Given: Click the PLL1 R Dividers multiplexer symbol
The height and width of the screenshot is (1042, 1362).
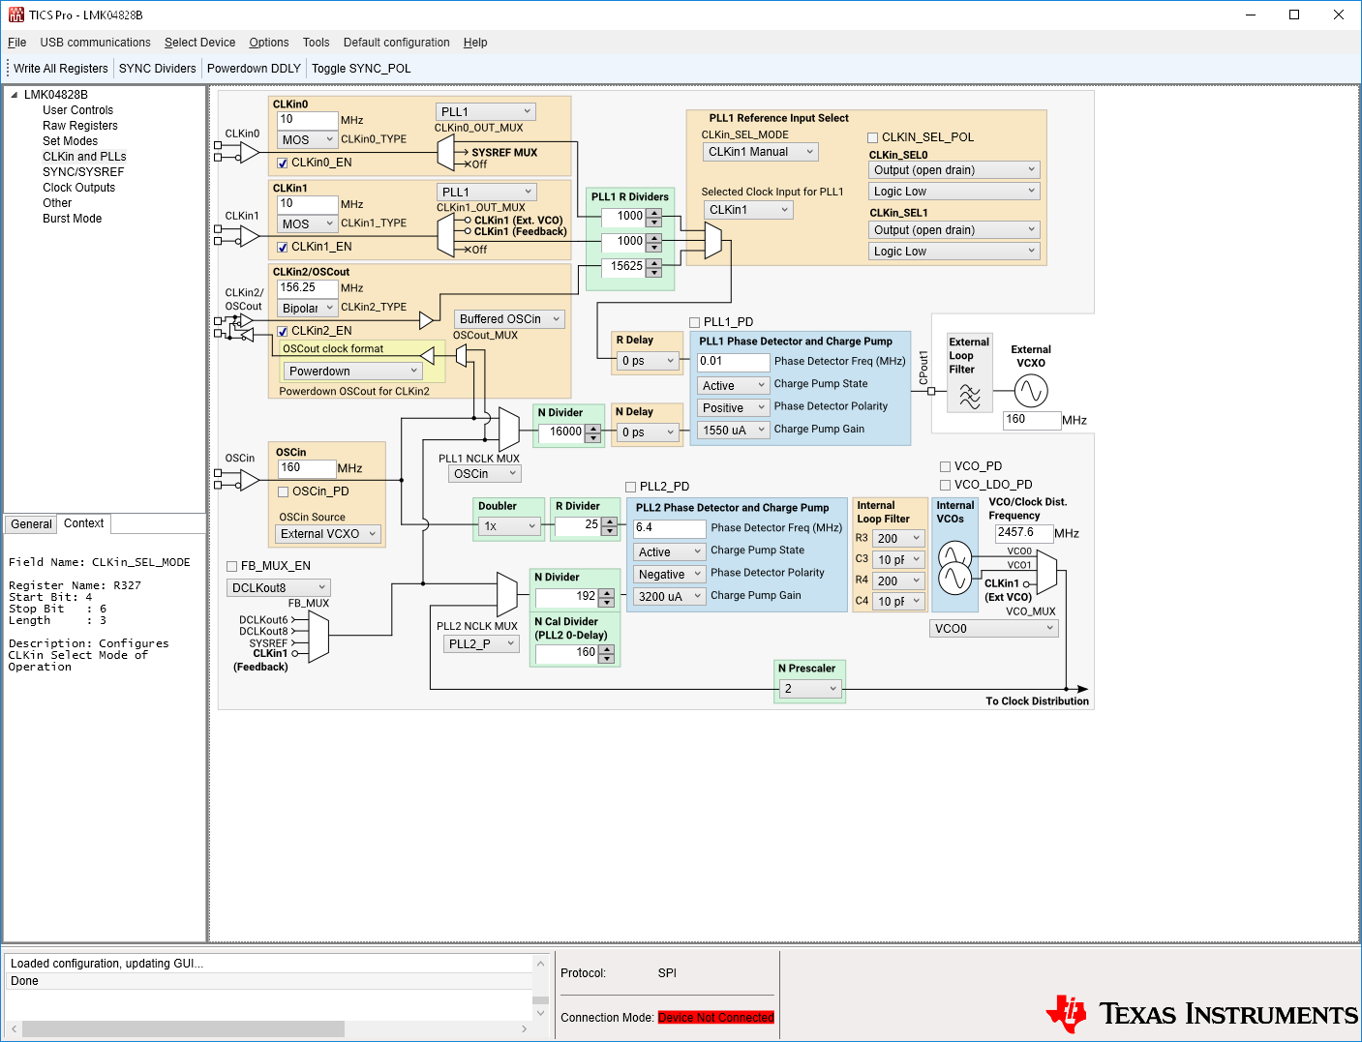Looking at the screenshot, I should (713, 241).
